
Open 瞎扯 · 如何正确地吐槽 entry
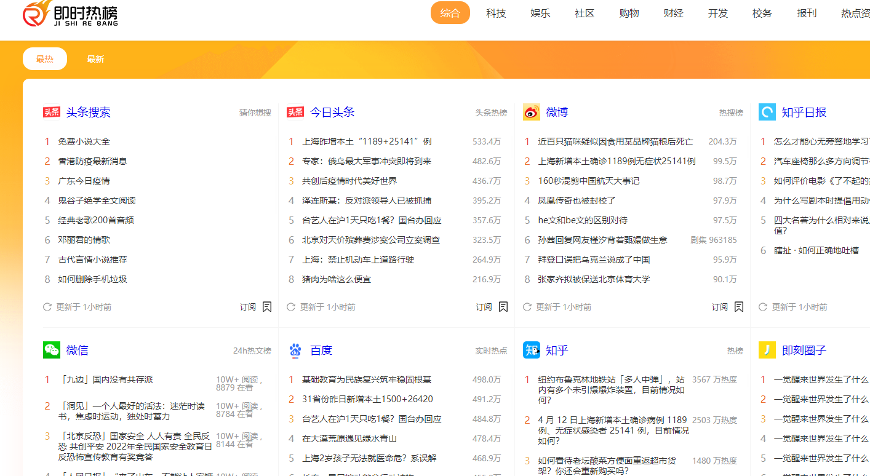click(x=816, y=250)
